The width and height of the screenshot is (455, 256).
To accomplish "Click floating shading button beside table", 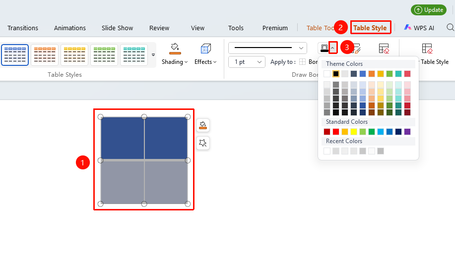I will tap(203, 125).
